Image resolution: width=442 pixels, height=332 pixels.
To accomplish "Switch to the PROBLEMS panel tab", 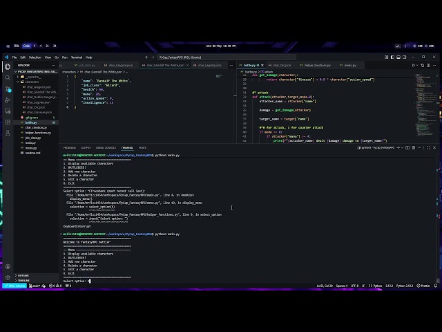I will click(x=69, y=147).
